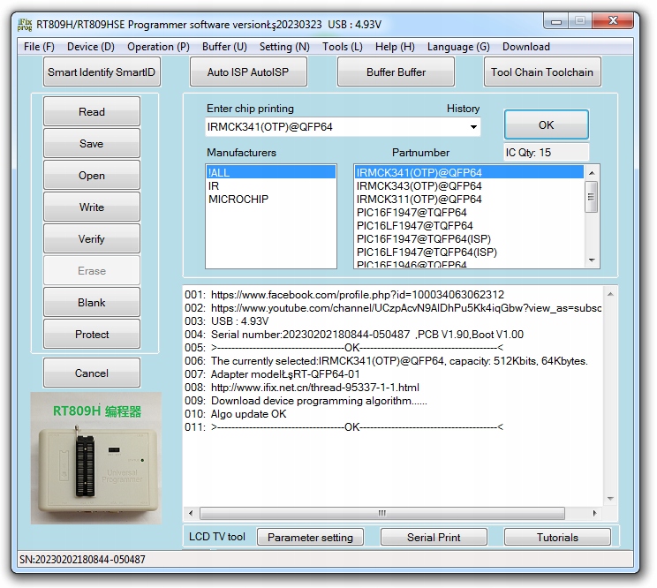Click the Open button
This screenshot has height=588, width=657.
[x=92, y=176]
